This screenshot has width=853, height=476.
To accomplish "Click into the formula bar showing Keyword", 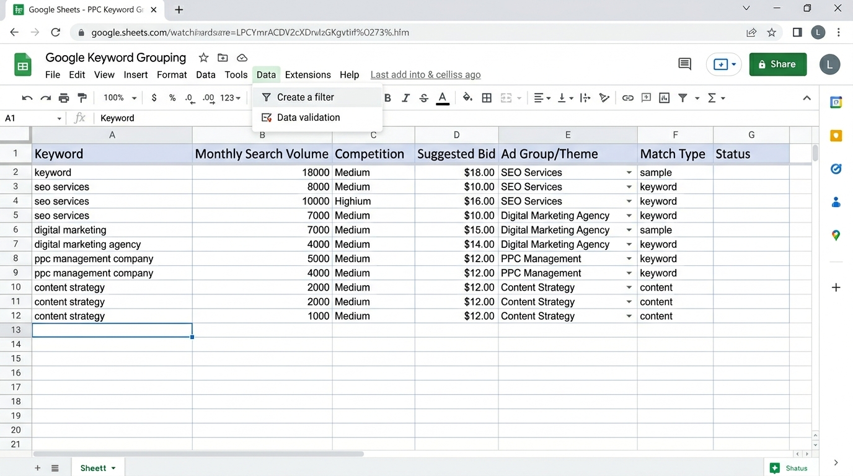I will (x=456, y=118).
